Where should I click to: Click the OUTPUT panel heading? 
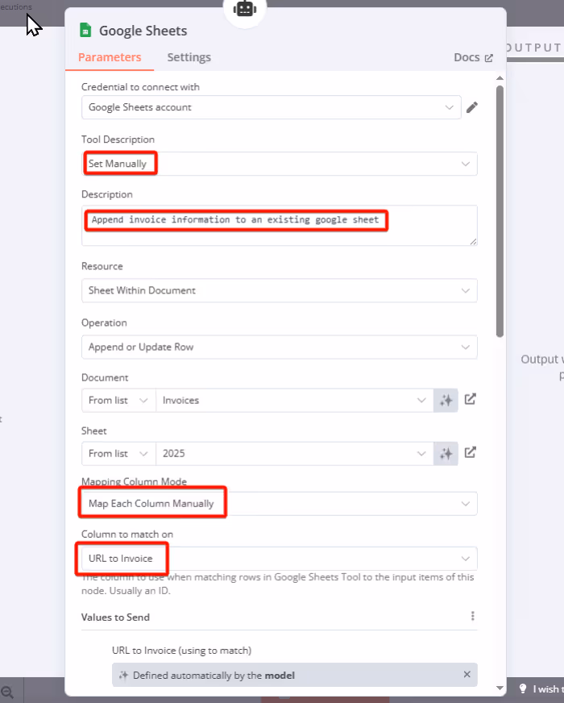(x=535, y=48)
